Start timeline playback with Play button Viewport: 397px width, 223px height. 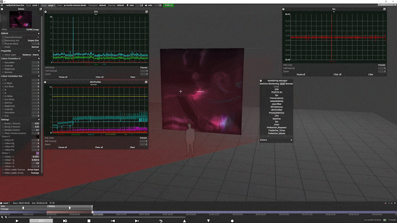click(x=17, y=221)
